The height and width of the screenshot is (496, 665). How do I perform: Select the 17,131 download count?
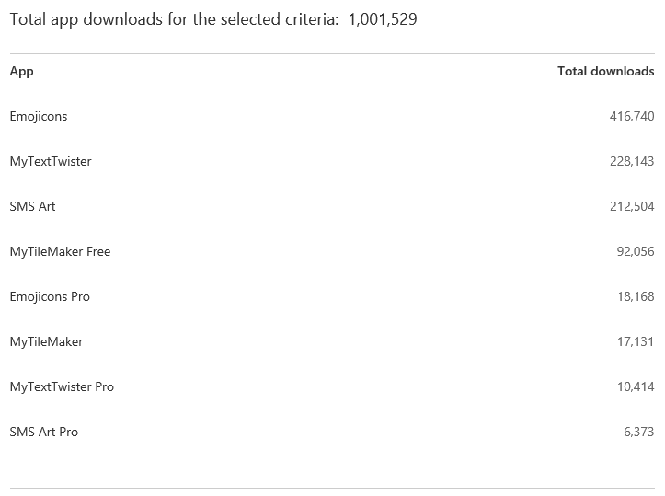pos(636,341)
